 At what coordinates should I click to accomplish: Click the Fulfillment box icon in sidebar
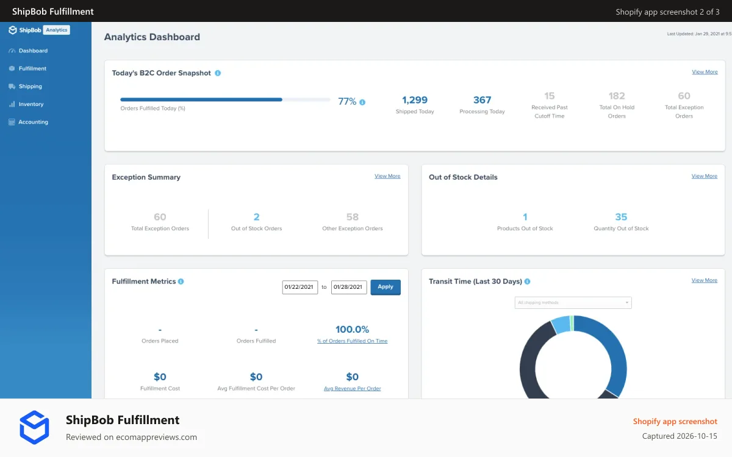coord(12,68)
